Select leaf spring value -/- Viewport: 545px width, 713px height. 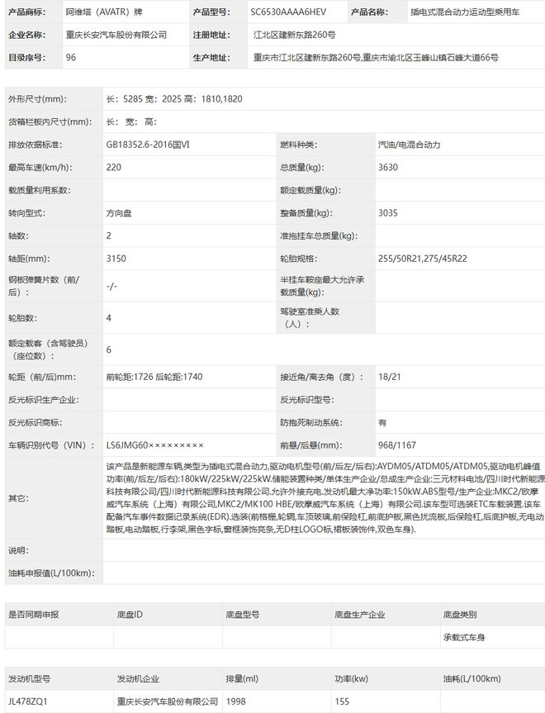pyautogui.click(x=111, y=286)
